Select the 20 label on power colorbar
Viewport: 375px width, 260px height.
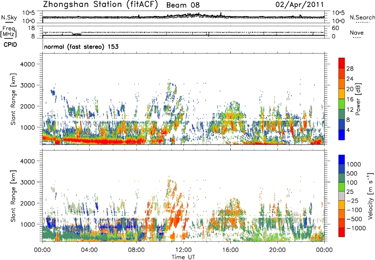tap(350, 89)
